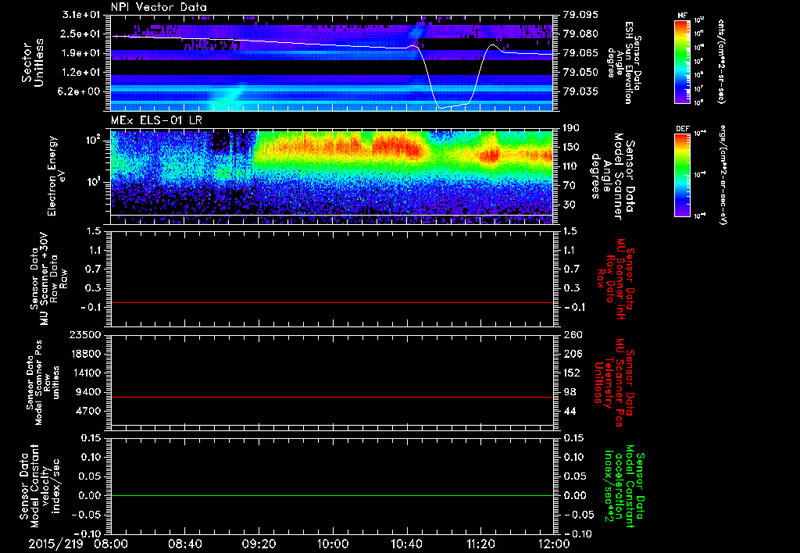Select the NF rainbow color bar
Image resolution: width=800 pixels, height=553 pixels.
click(682, 61)
